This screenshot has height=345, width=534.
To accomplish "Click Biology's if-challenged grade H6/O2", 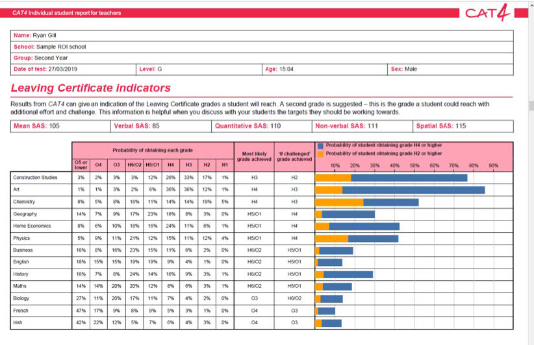I will [294, 298].
